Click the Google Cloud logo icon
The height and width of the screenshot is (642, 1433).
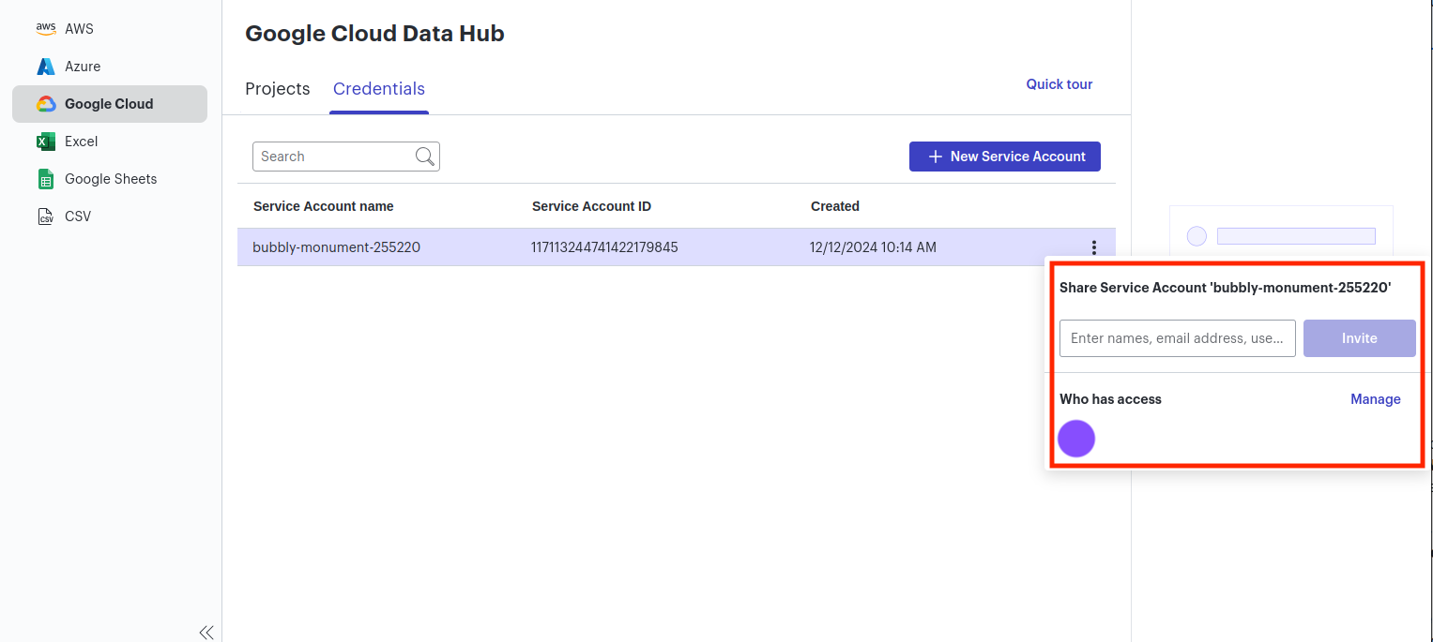pyautogui.click(x=46, y=104)
